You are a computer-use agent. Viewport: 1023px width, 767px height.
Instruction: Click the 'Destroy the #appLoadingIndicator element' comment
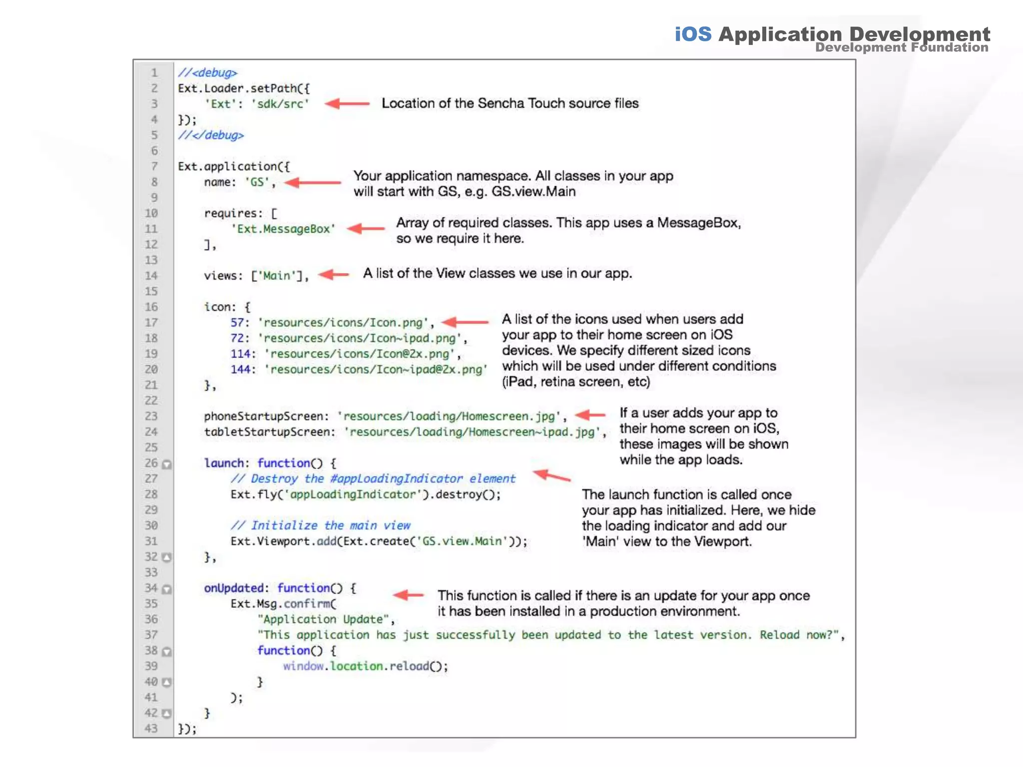coord(373,478)
